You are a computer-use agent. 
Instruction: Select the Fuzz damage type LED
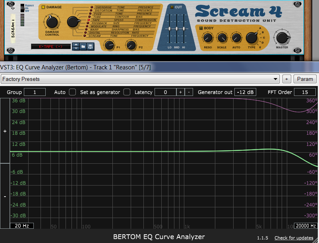coord(90,13)
